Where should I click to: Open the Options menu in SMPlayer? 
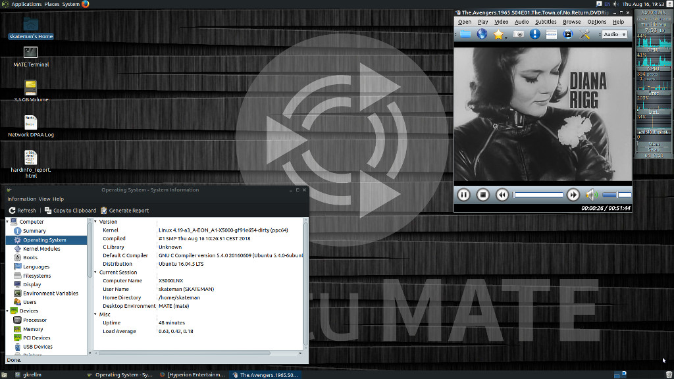click(596, 22)
